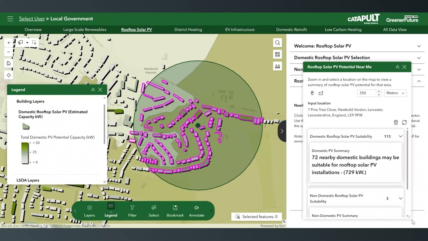Open the Legend widget in toolbar
This screenshot has width=428, height=241.
point(111,211)
